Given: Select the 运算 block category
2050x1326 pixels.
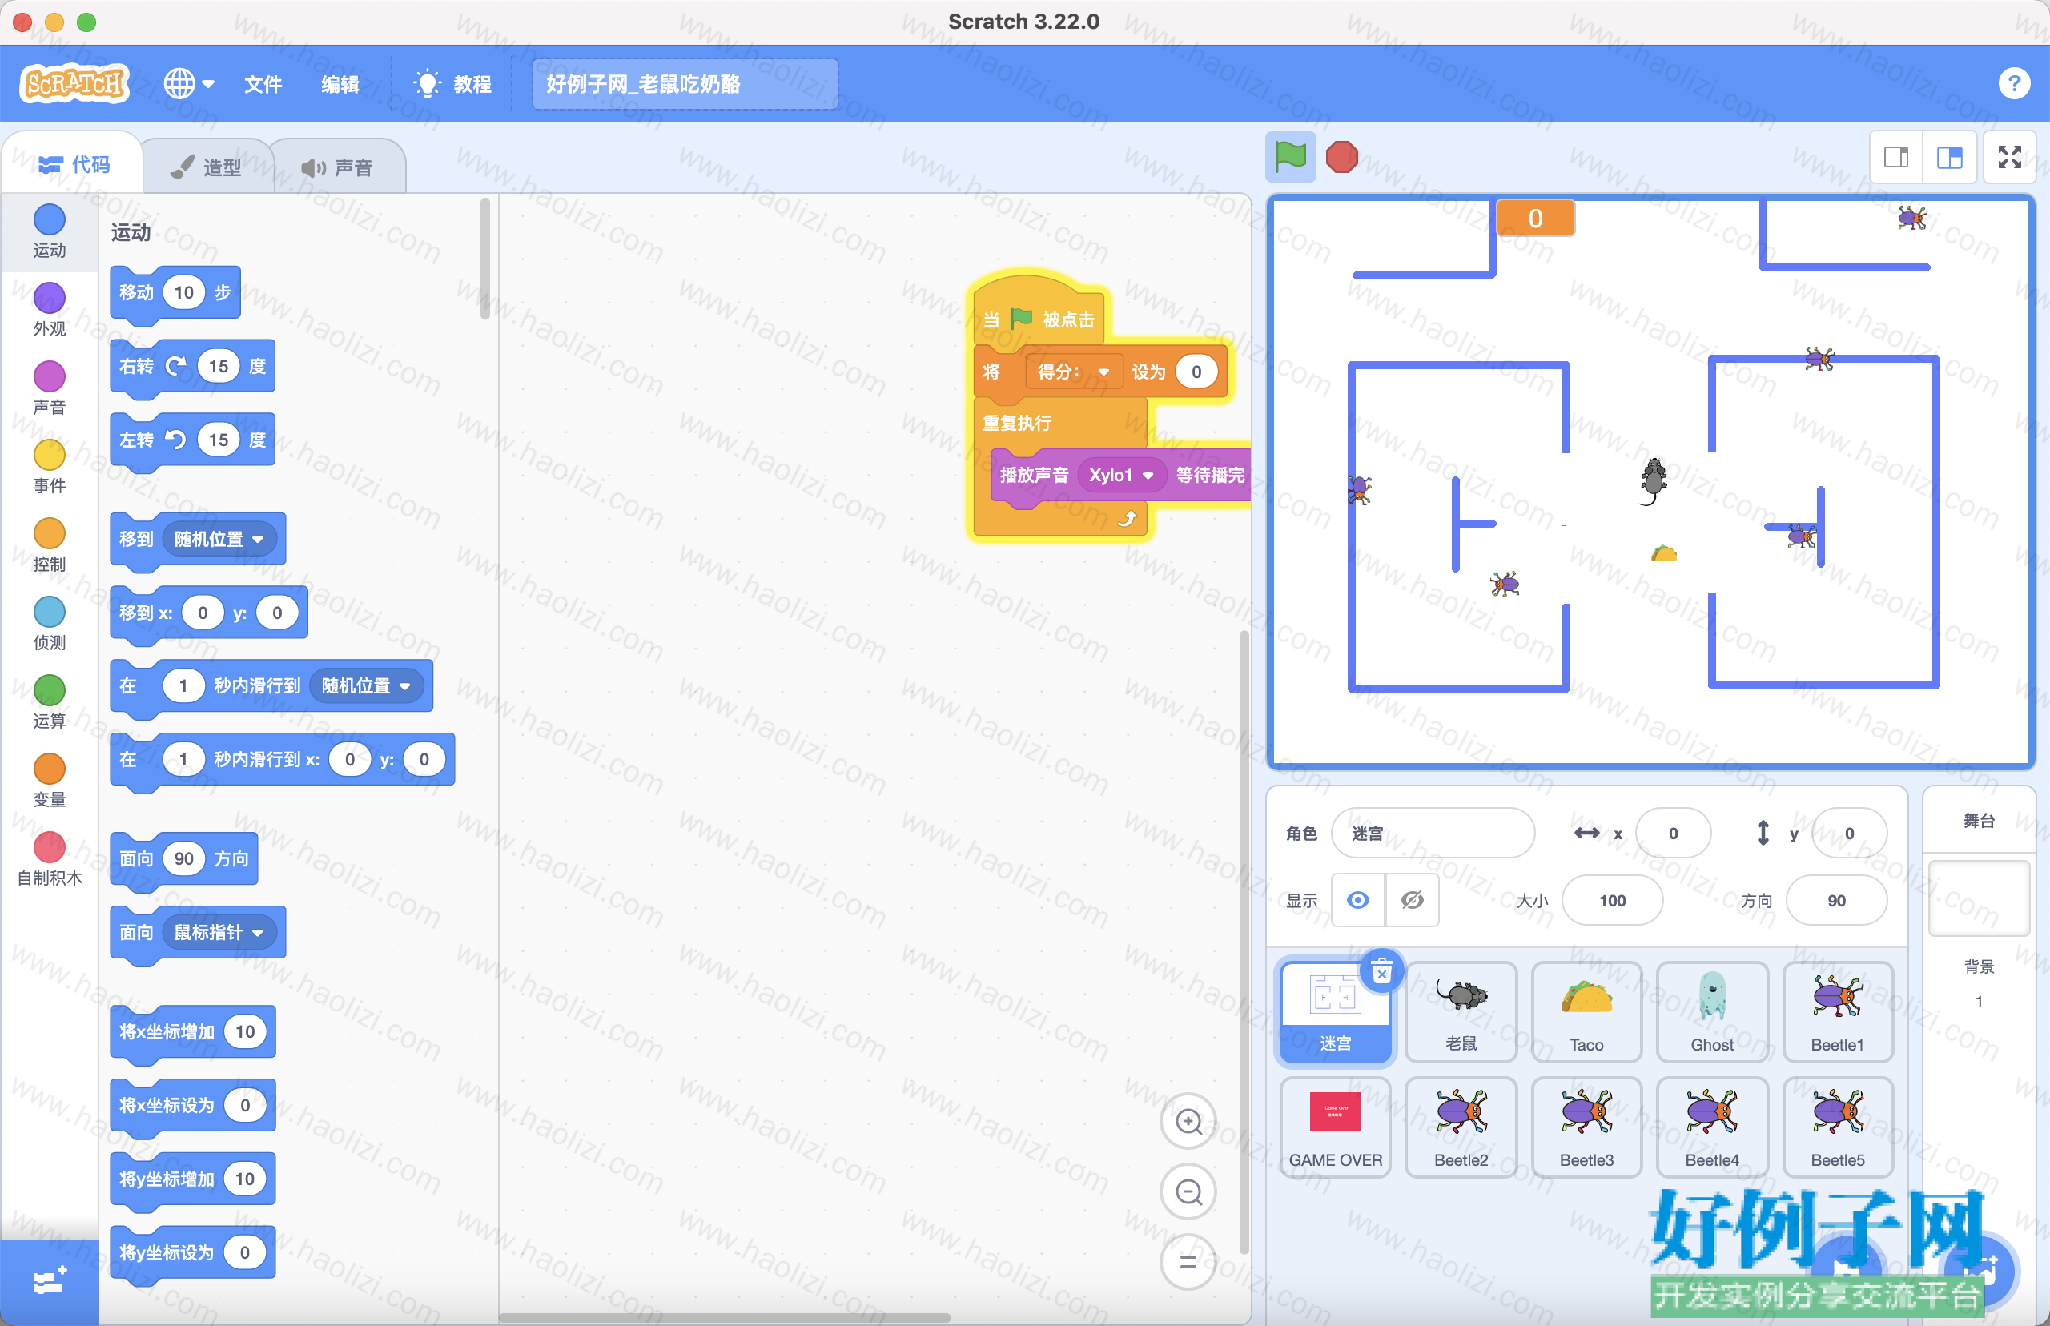Looking at the screenshot, I should 49,701.
